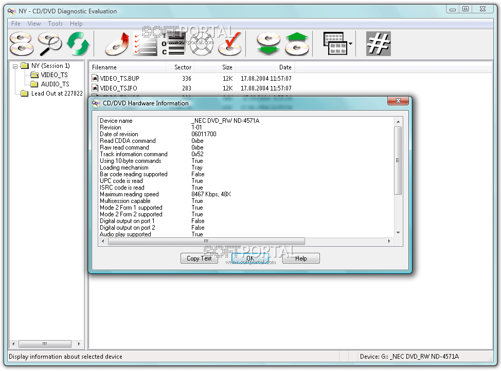Click the TOC toolbar icon
The image size is (501, 371).
172,44
